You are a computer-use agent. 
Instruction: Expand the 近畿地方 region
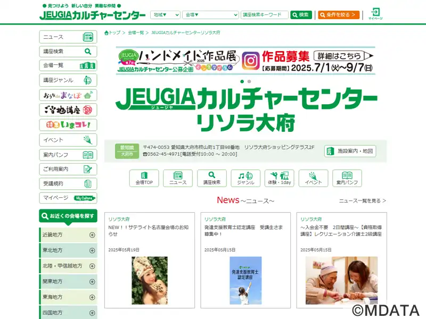[x=68, y=235]
